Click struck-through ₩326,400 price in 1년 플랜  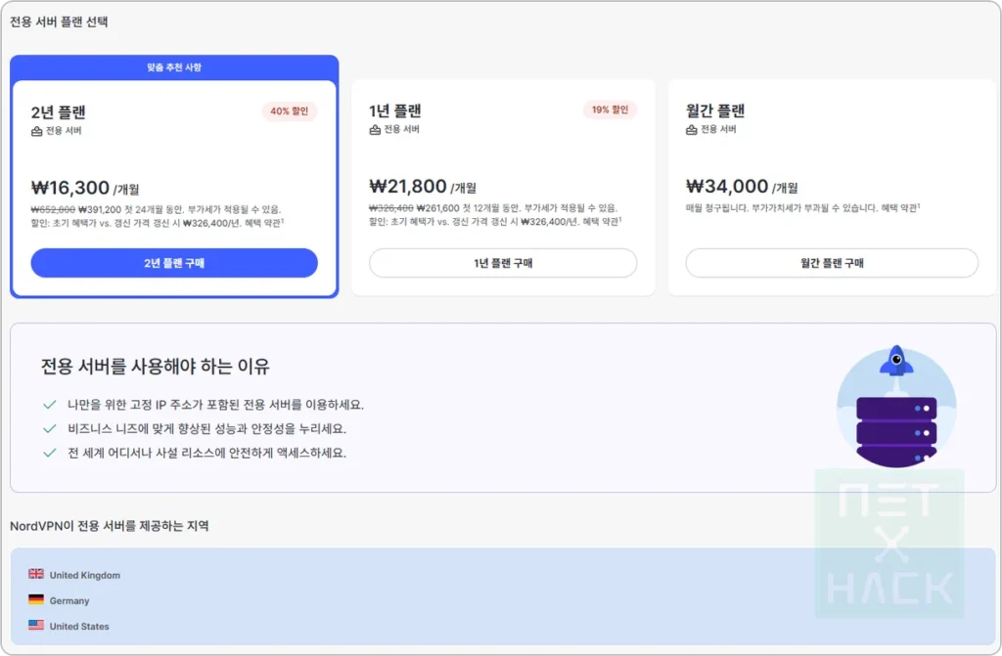point(391,208)
